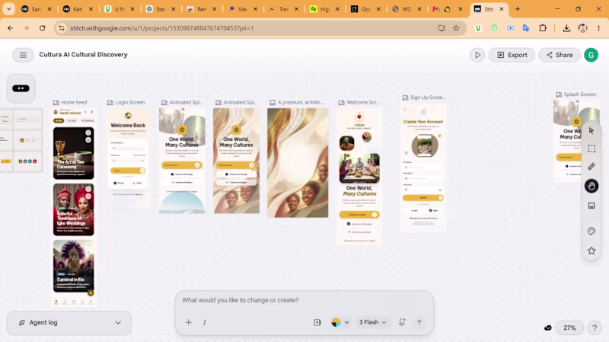Click the dark icon beside zoom level
This screenshot has width=609, height=342.
(x=547, y=328)
